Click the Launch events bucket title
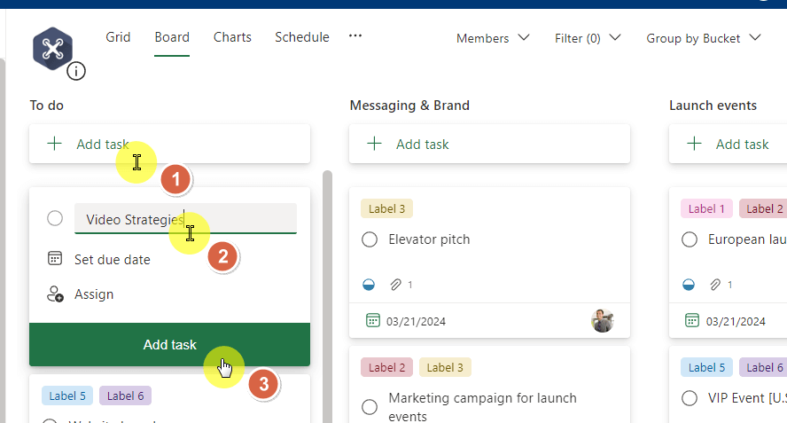The height and width of the screenshot is (423, 787). tap(713, 106)
